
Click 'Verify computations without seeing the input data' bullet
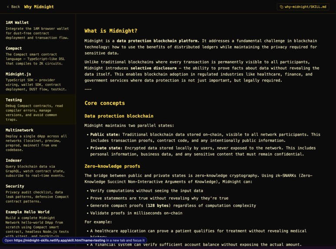coord(146,191)
